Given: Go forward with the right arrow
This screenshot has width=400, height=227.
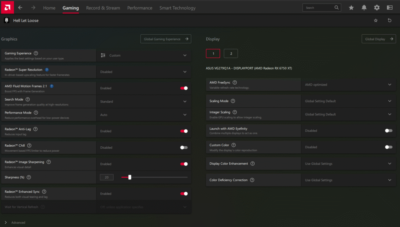Looking at the screenshot, I should pyautogui.click(x=33, y=8).
